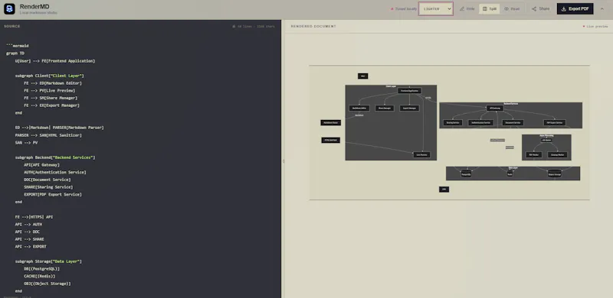
Task: Click the API --> EXPORT line
Action: coord(31,247)
